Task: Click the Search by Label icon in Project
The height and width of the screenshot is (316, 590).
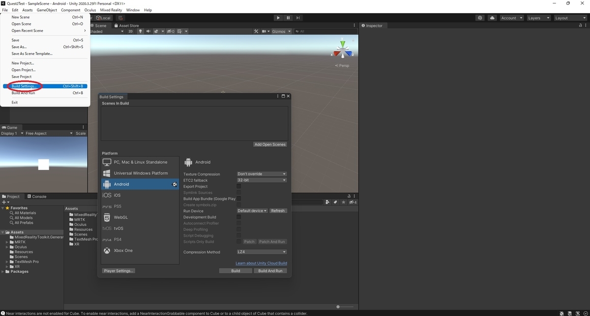Action: click(335, 202)
